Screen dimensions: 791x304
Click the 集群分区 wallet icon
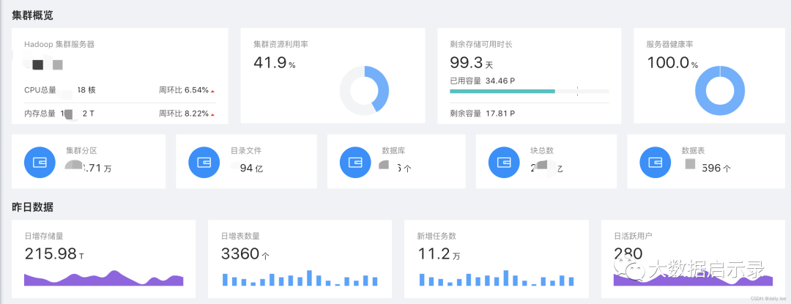pos(40,163)
